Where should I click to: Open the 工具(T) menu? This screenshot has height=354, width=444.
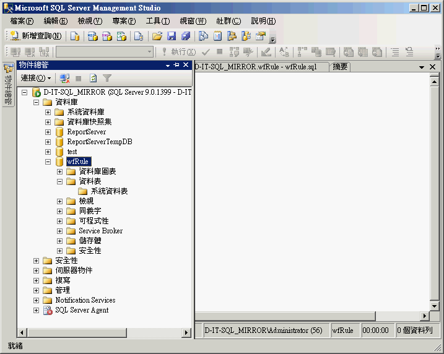(158, 21)
